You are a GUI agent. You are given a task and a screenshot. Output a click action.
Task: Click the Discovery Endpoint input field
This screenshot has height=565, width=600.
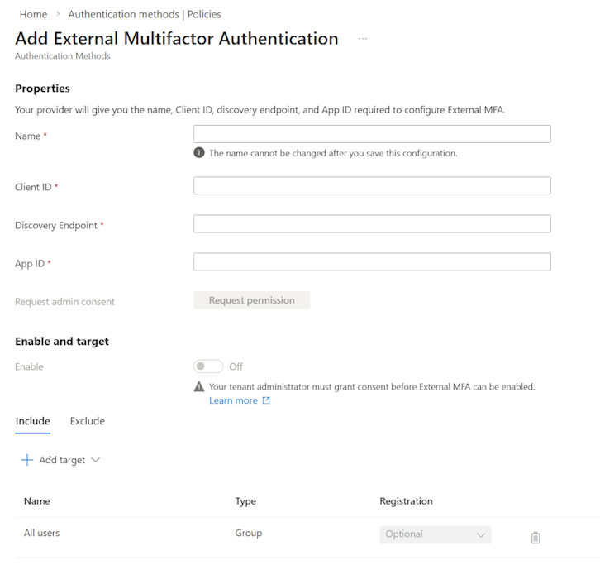[x=372, y=224]
